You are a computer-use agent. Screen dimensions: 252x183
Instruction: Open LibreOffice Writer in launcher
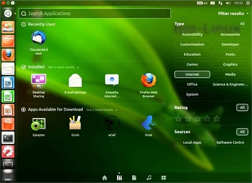click(x=8, y=82)
